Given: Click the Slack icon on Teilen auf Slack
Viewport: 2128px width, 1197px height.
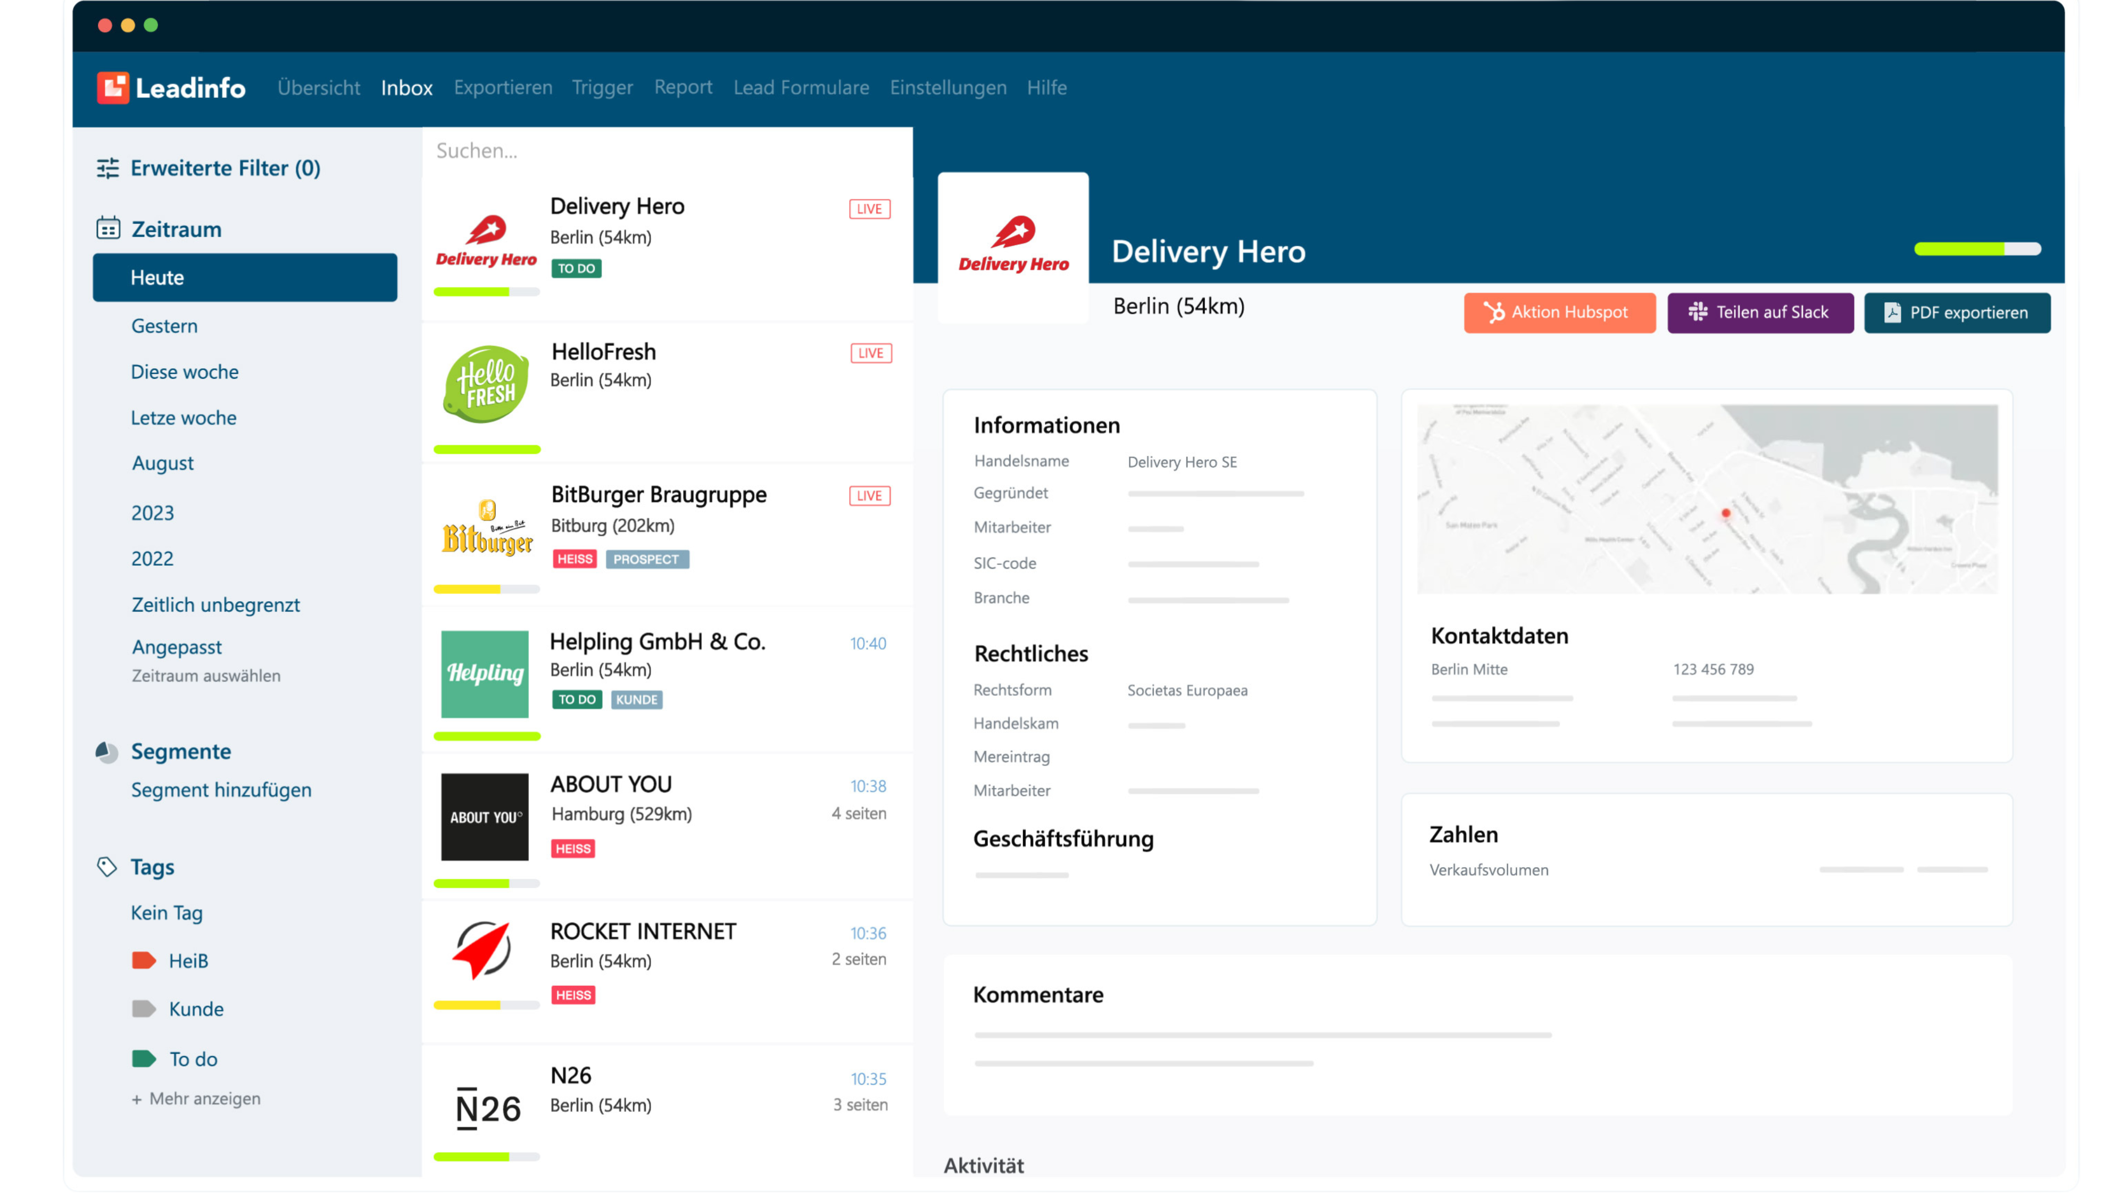Looking at the screenshot, I should click(x=1698, y=312).
